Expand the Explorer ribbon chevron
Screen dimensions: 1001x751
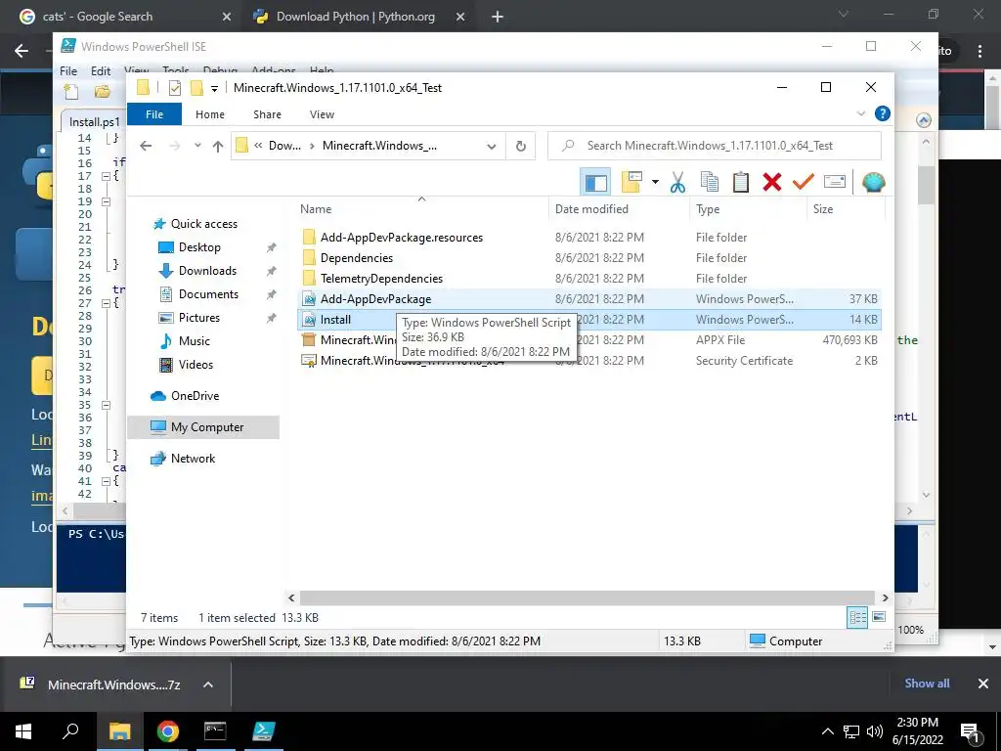click(860, 113)
